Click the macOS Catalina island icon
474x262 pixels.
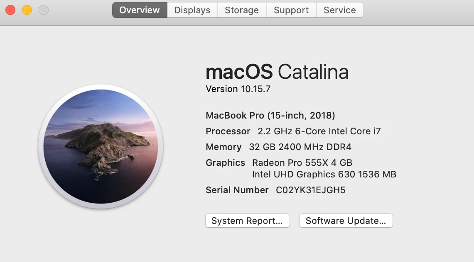[x=101, y=146]
